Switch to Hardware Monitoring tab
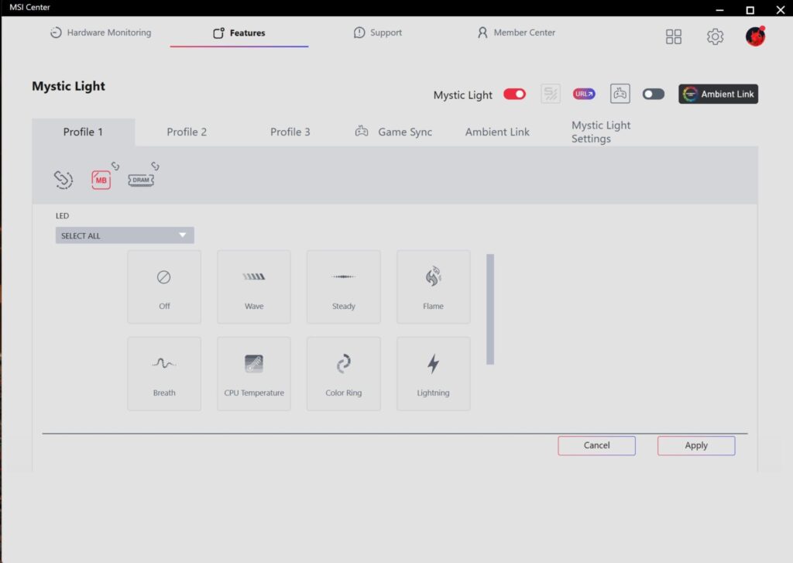This screenshot has width=793, height=563. coord(101,33)
